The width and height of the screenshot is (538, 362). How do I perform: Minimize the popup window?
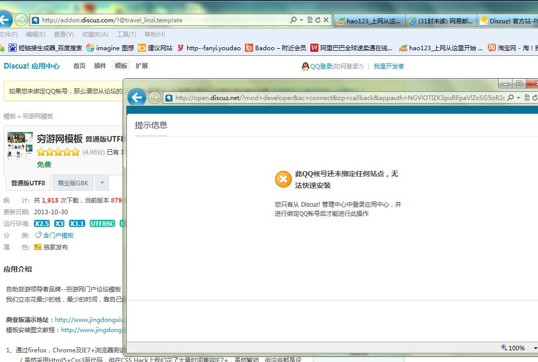click(x=505, y=83)
